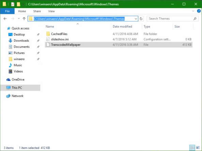Click the TranscodedWallpaper file icon

click(48, 45)
